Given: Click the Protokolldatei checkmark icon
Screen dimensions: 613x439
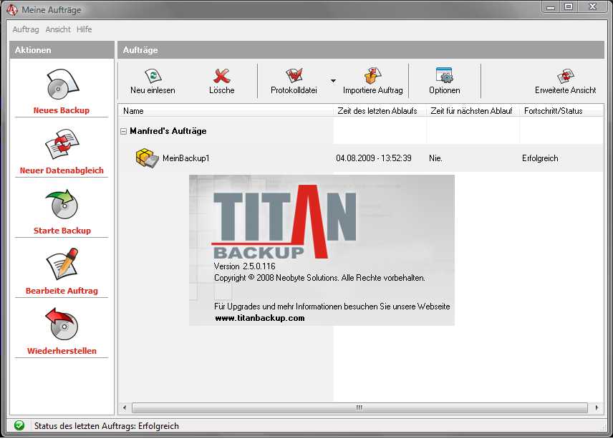Looking at the screenshot, I should 294,75.
